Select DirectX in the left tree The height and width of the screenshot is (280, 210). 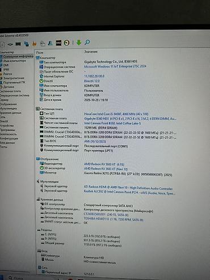click(x=4, y=121)
